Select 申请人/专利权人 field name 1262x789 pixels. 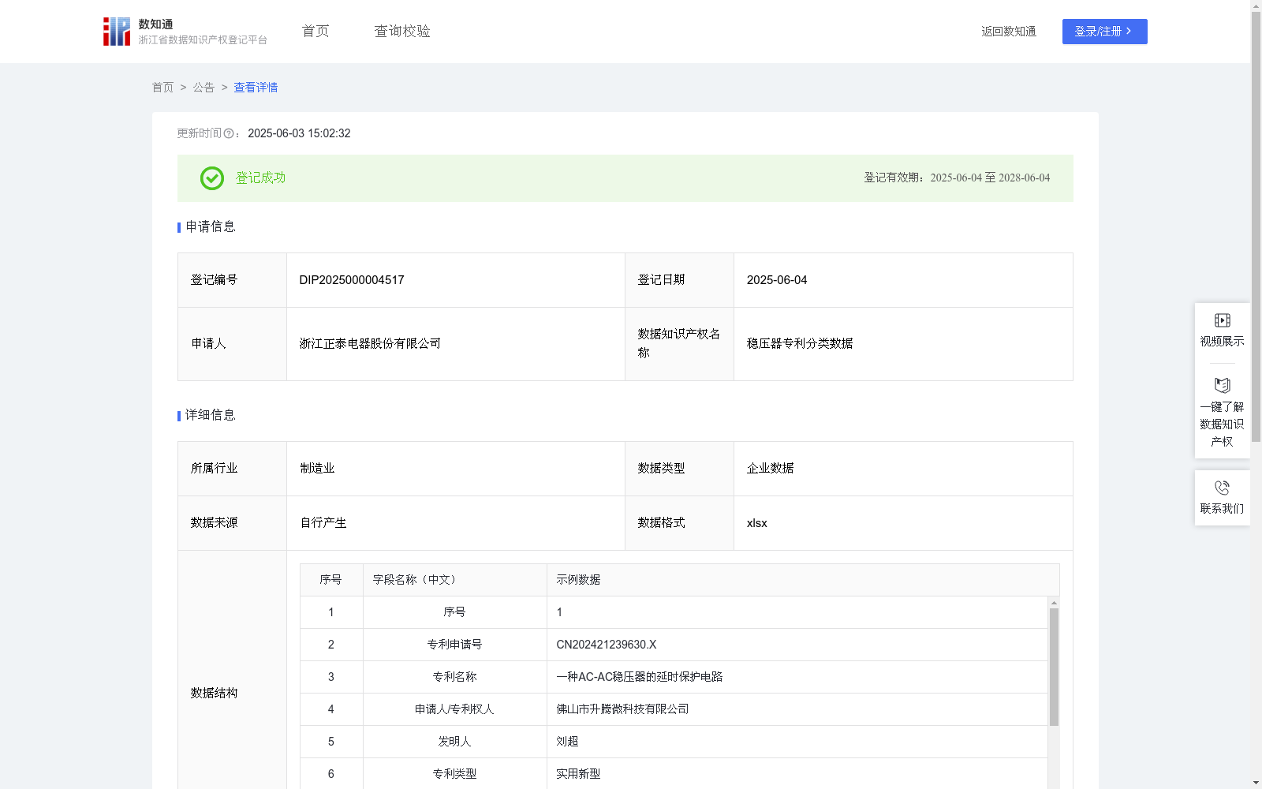[x=454, y=709]
